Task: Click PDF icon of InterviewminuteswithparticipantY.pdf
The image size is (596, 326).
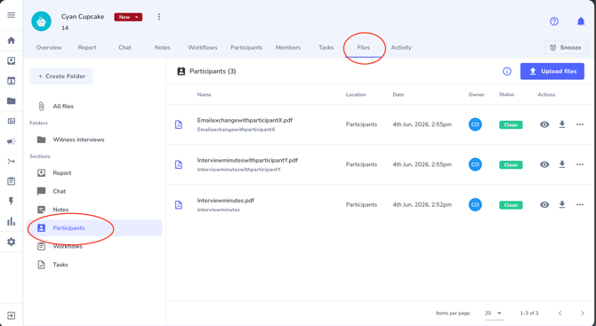Action: [179, 164]
